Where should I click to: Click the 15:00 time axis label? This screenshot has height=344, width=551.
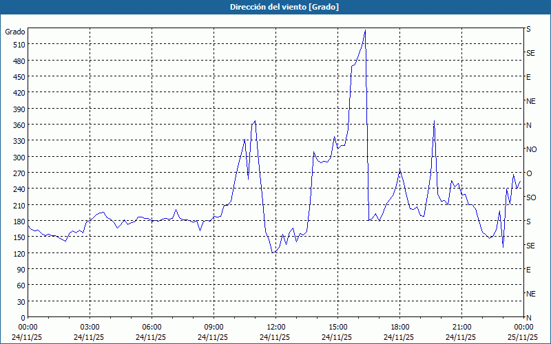click(337, 327)
